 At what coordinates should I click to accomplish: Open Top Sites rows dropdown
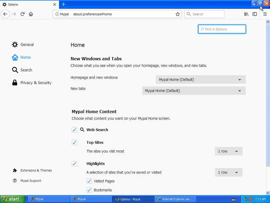(x=229, y=151)
